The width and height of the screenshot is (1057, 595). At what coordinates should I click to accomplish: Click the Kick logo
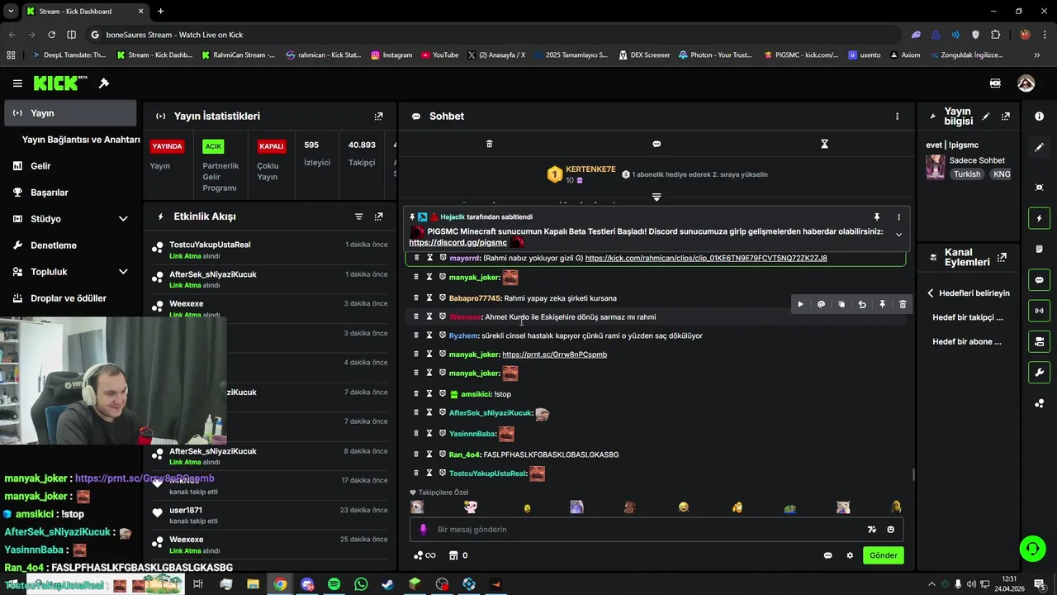60,83
